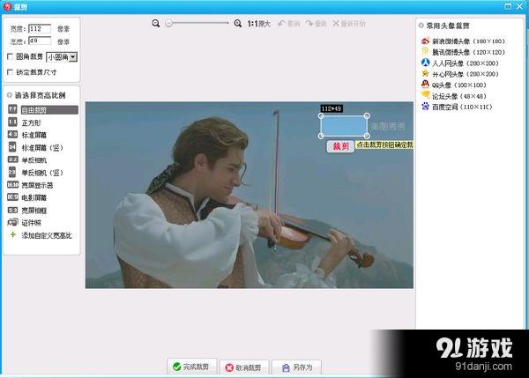529x378 pixels.
Task: Click the forum avatar (论坛头像) icon
Action: coord(425,95)
